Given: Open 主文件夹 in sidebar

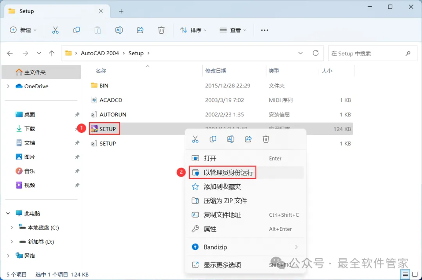Looking at the screenshot, I should coord(41,72).
